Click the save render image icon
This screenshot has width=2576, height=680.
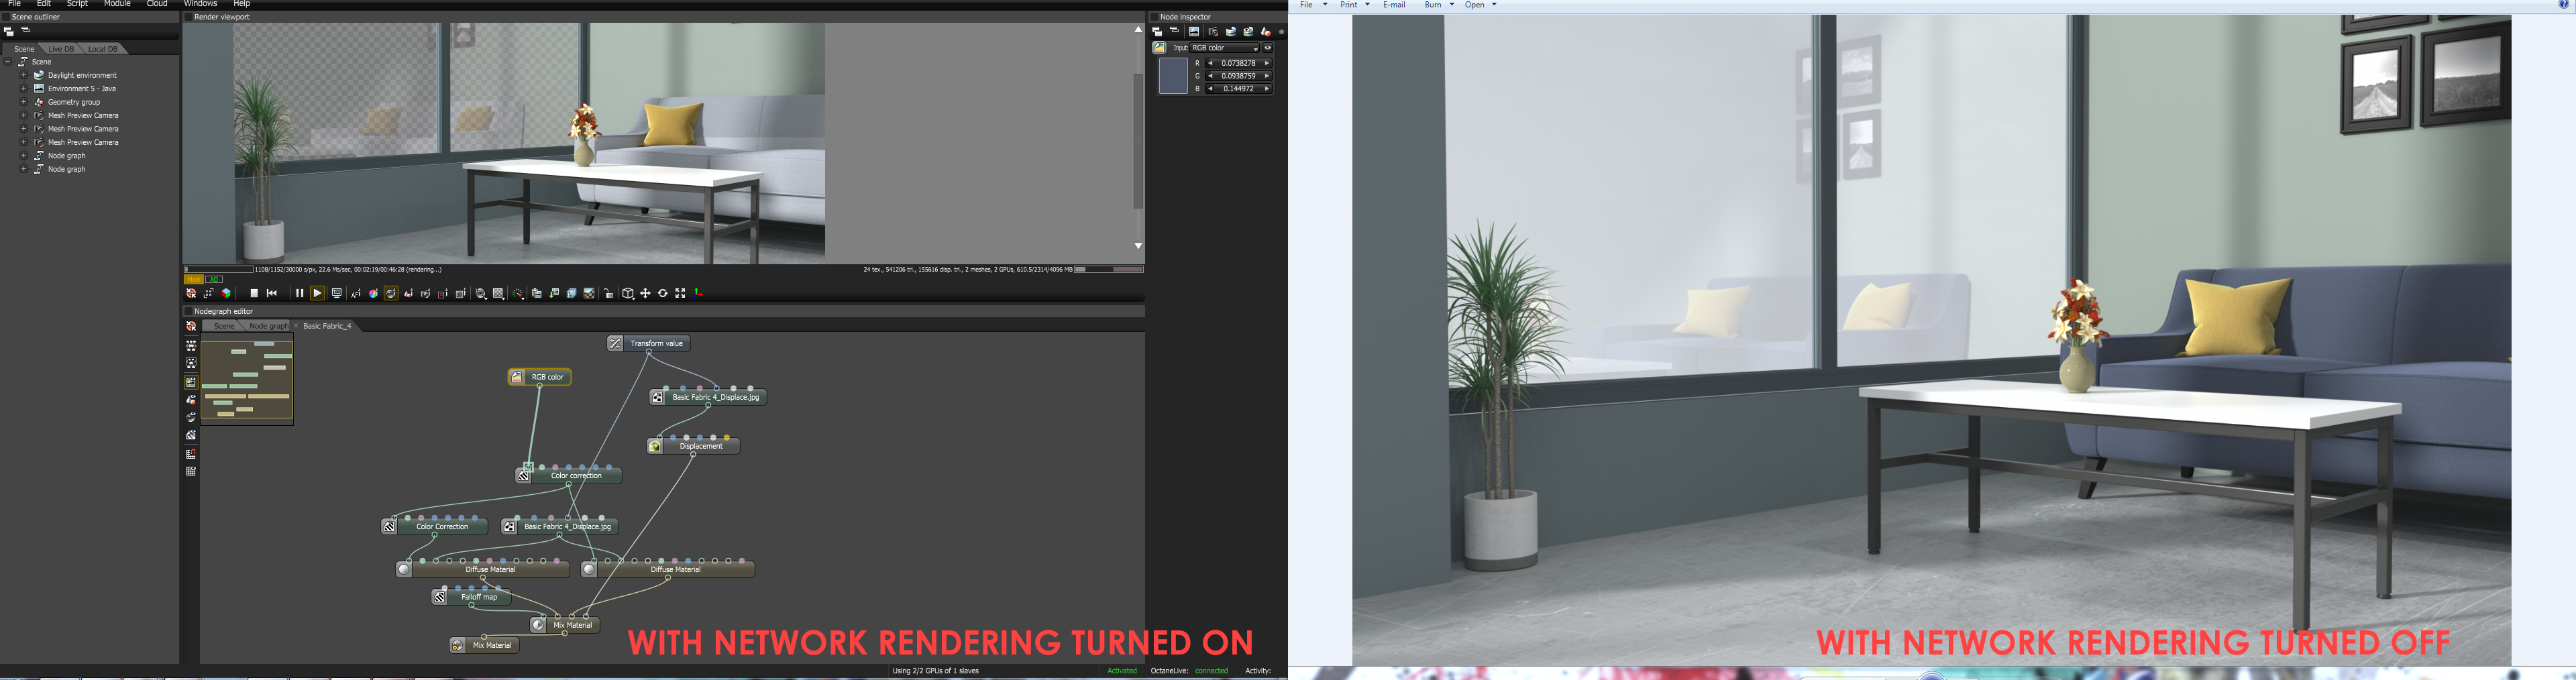pos(554,293)
